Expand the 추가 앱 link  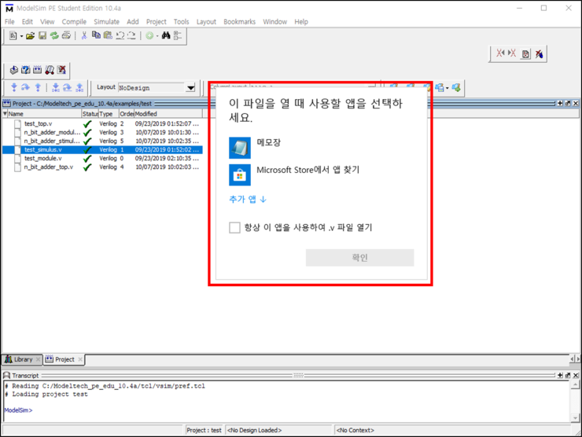248,199
